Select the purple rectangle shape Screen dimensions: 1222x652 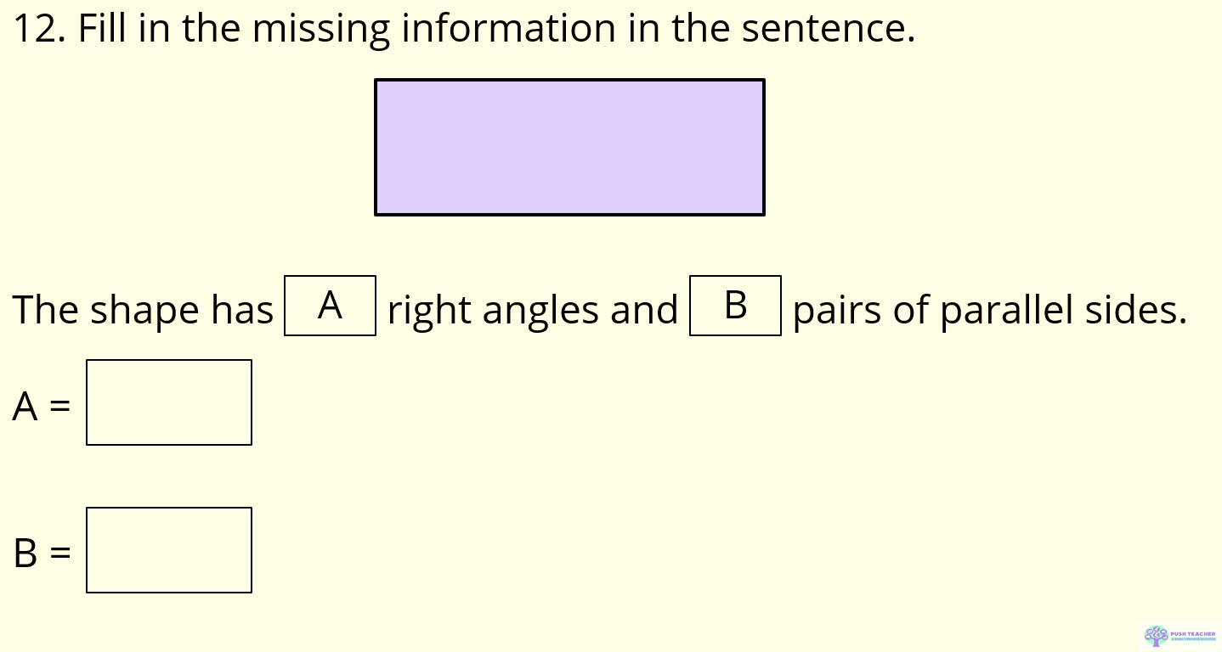[x=569, y=147]
